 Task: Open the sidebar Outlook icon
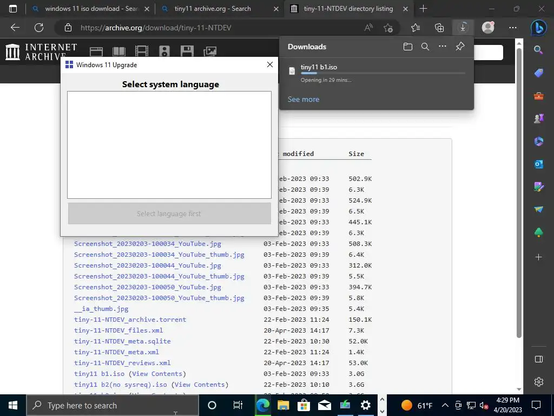538,164
